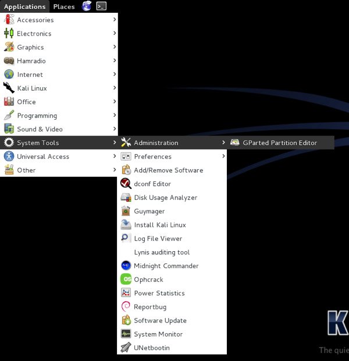Click the Midnight Commander icon

pyautogui.click(x=126, y=266)
